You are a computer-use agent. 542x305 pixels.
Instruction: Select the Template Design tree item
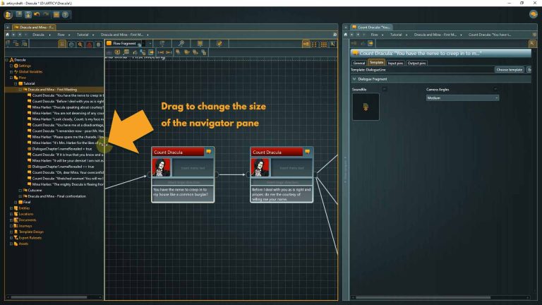click(x=31, y=232)
